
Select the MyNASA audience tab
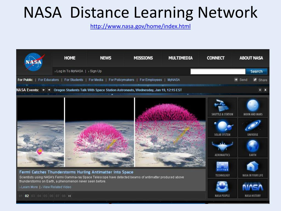[173, 80]
